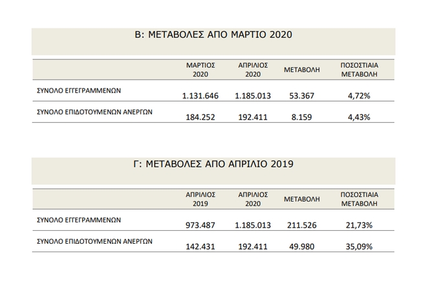Select the ΜΑΡΤΙΟΣ 2020 column header
Screen dimensions: 427x291
coord(201,70)
